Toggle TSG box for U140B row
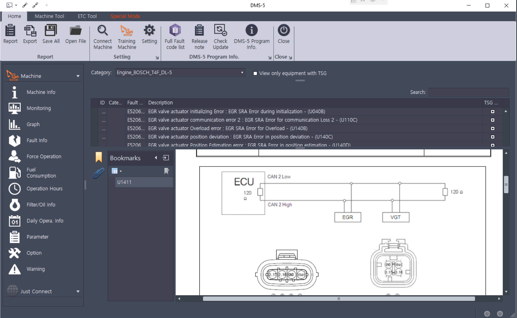This screenshot has height=318, width=517. click(493, 128)
